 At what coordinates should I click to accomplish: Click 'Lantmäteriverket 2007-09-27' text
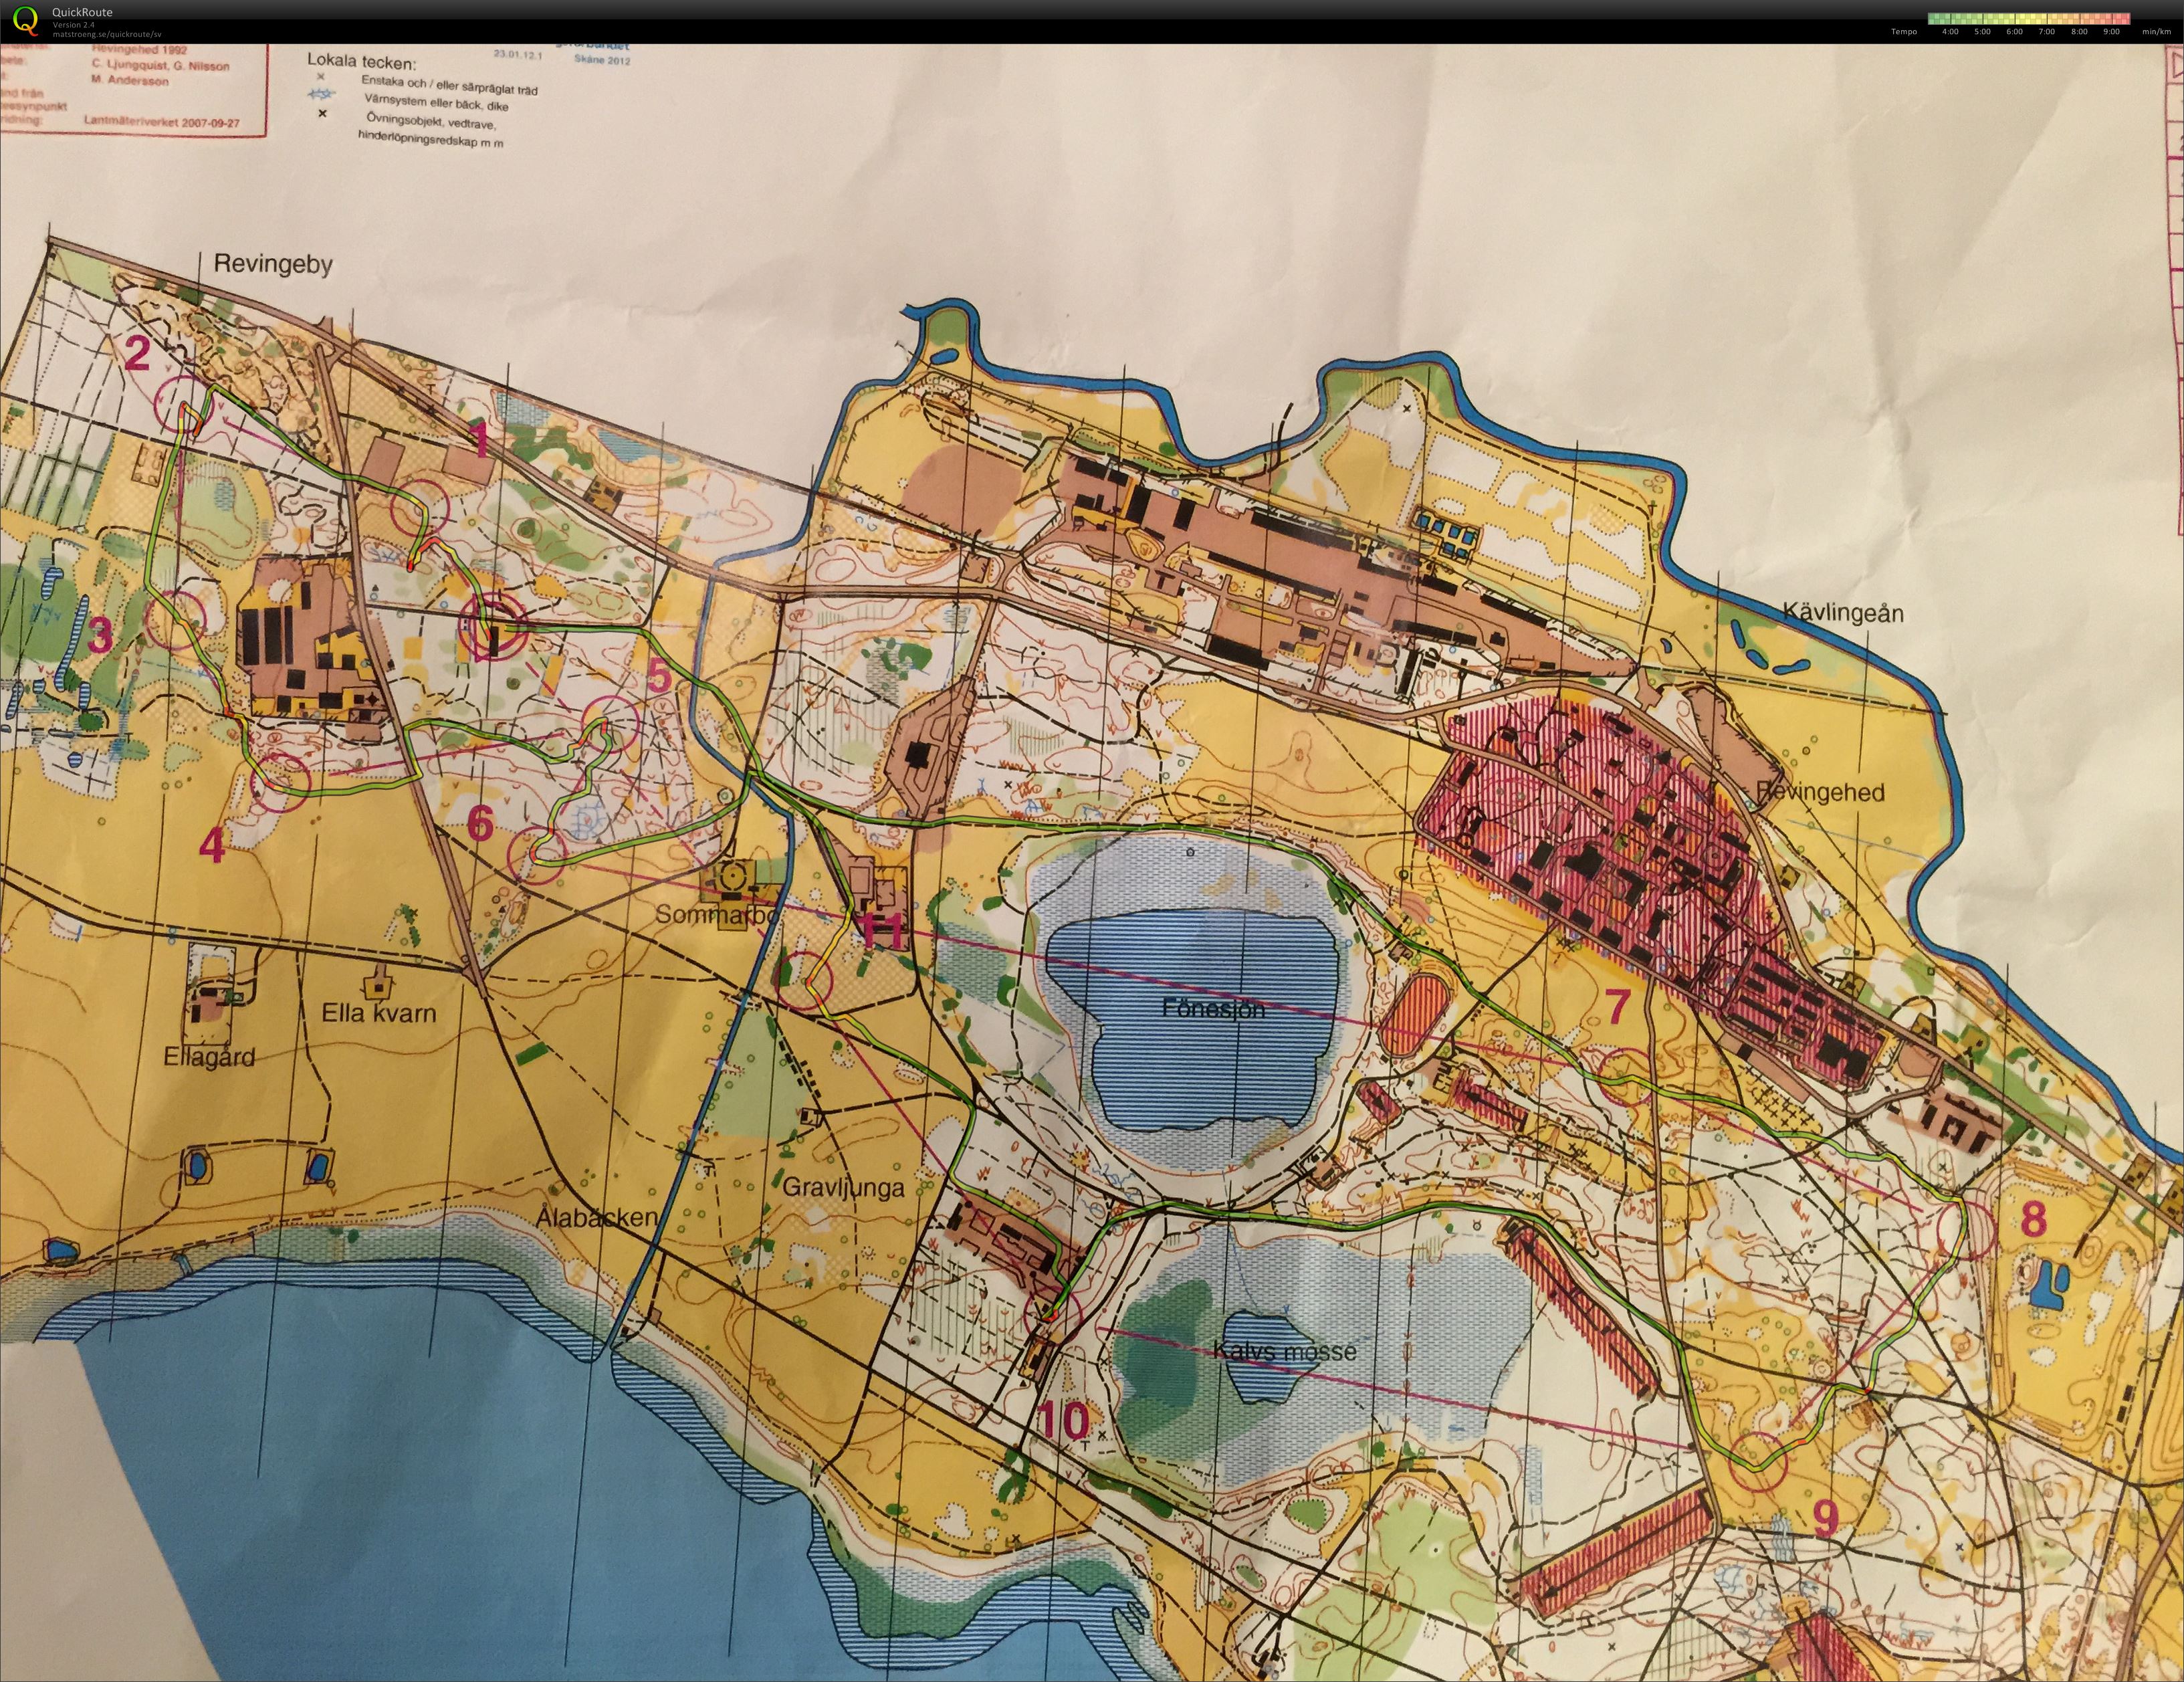pyautogui.click(x=162, y=122)
